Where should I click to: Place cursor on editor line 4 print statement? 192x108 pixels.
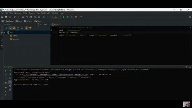(95, 35)
